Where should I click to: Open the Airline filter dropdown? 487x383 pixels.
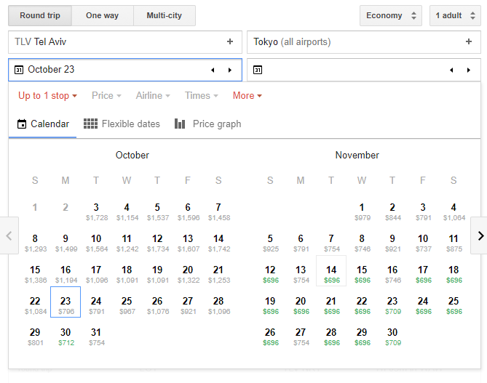(153, 96)
